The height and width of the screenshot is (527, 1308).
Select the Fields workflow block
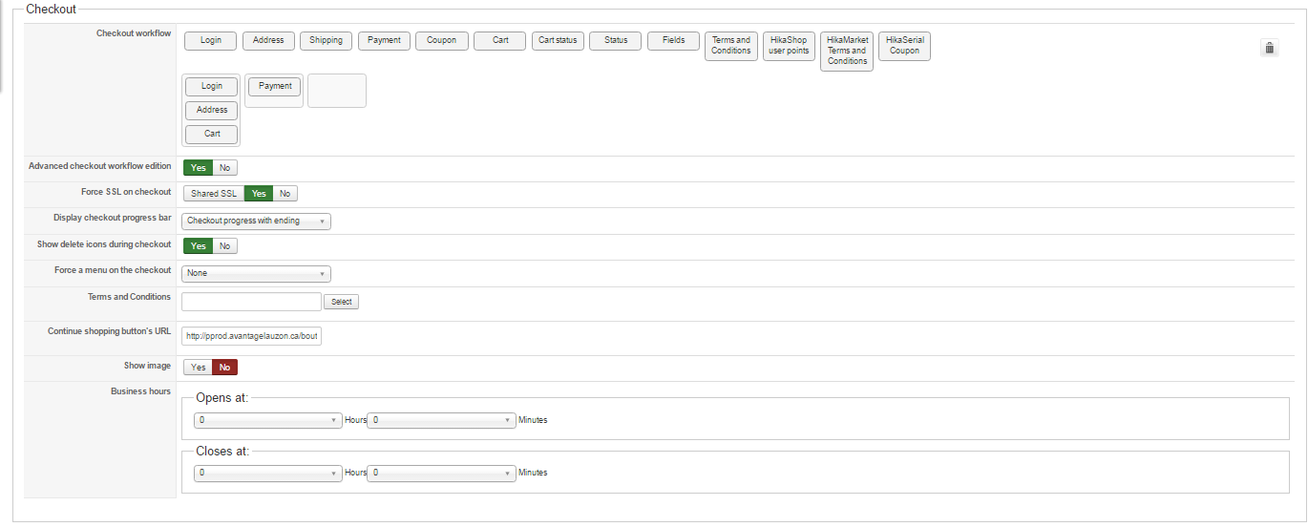673,40
